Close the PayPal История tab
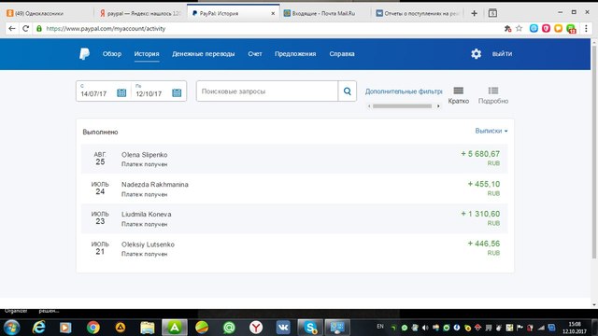The height and width of the screenshot is (336, 598). tap(273, 13)
